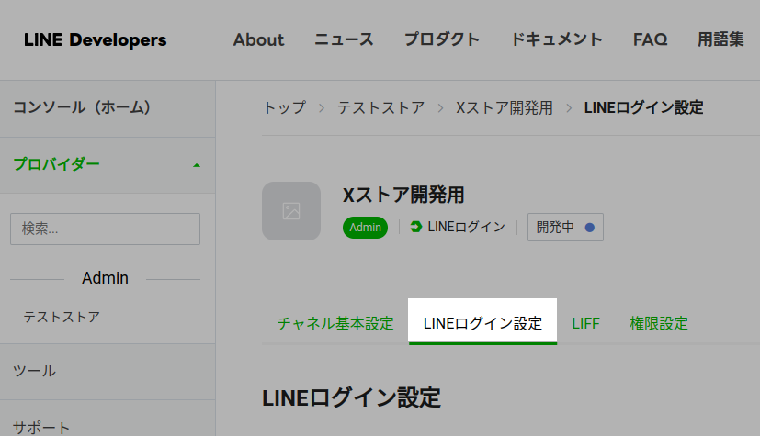The width and height of the screenshot is (760, 436).
Task: Click the channel image placeholder icon
Action: pyautogui.click(x=291, y=211)
